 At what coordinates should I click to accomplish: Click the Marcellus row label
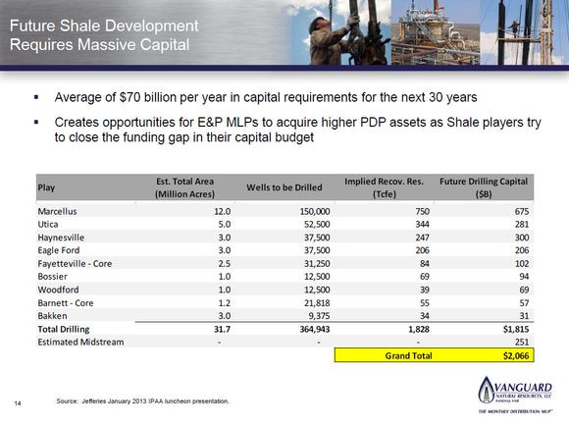57,211
